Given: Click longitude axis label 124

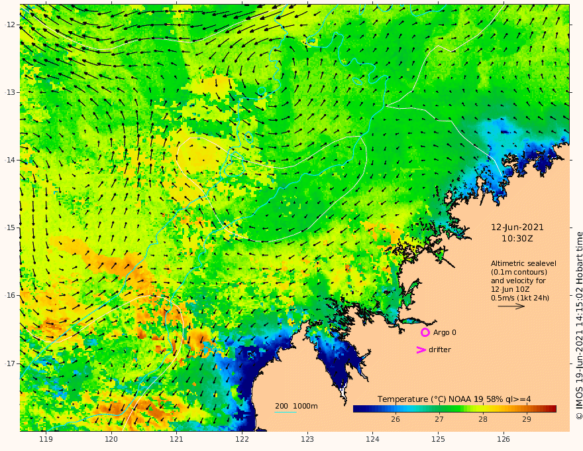Looking at the screenshot, I should [x=373, y=439].
